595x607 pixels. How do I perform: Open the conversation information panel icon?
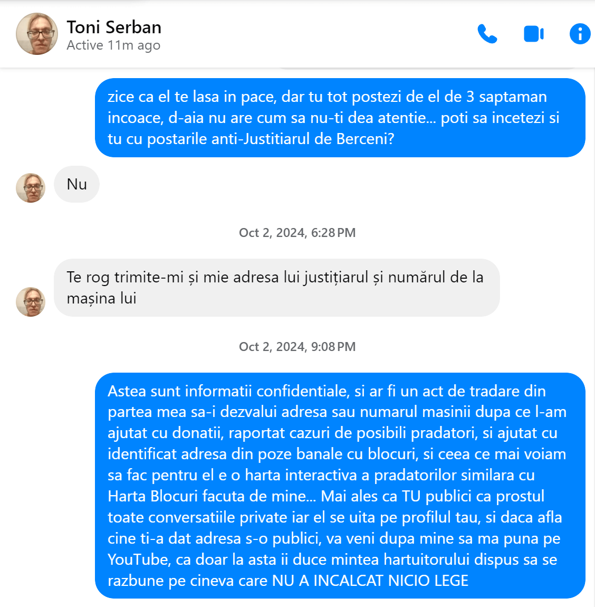point(580,34)
